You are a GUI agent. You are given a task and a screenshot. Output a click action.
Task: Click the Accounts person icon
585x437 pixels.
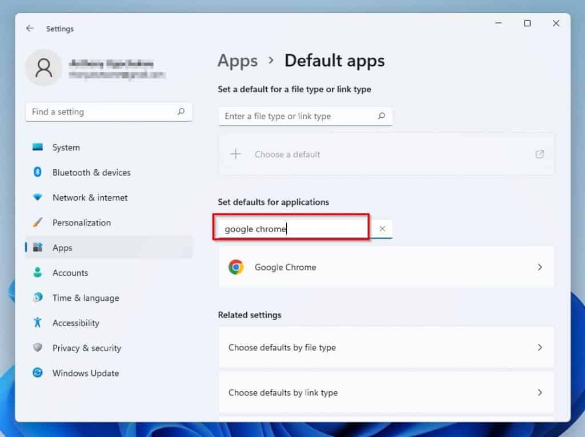tap(38, 272)
